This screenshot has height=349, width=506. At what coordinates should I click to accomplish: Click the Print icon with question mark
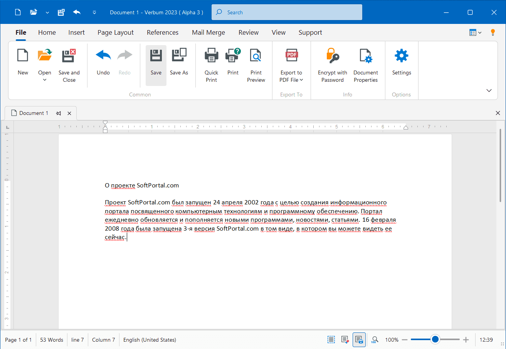[x=233, y=56]
